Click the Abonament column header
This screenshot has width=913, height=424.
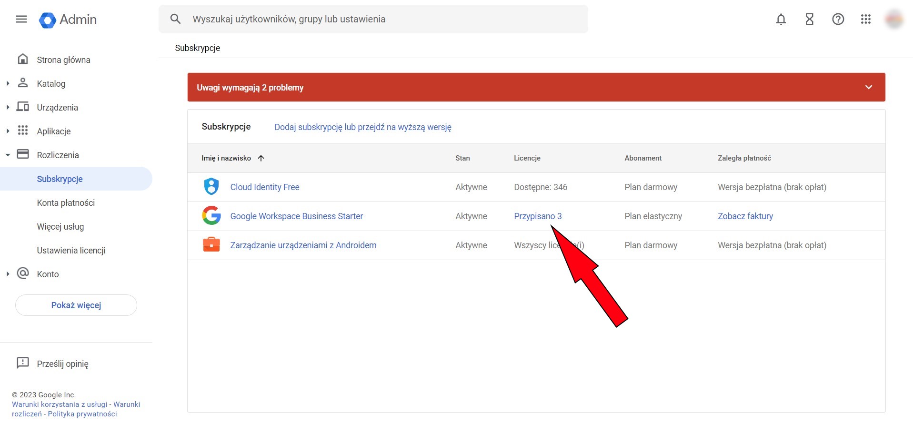click(643, 158)
